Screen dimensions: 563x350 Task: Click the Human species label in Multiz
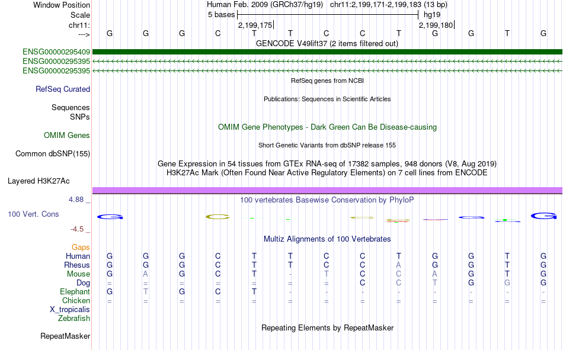point(78,256)
